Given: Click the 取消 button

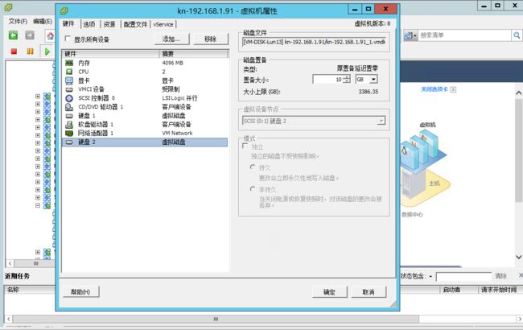Looking at the screenshot, I should pos(369,292).
